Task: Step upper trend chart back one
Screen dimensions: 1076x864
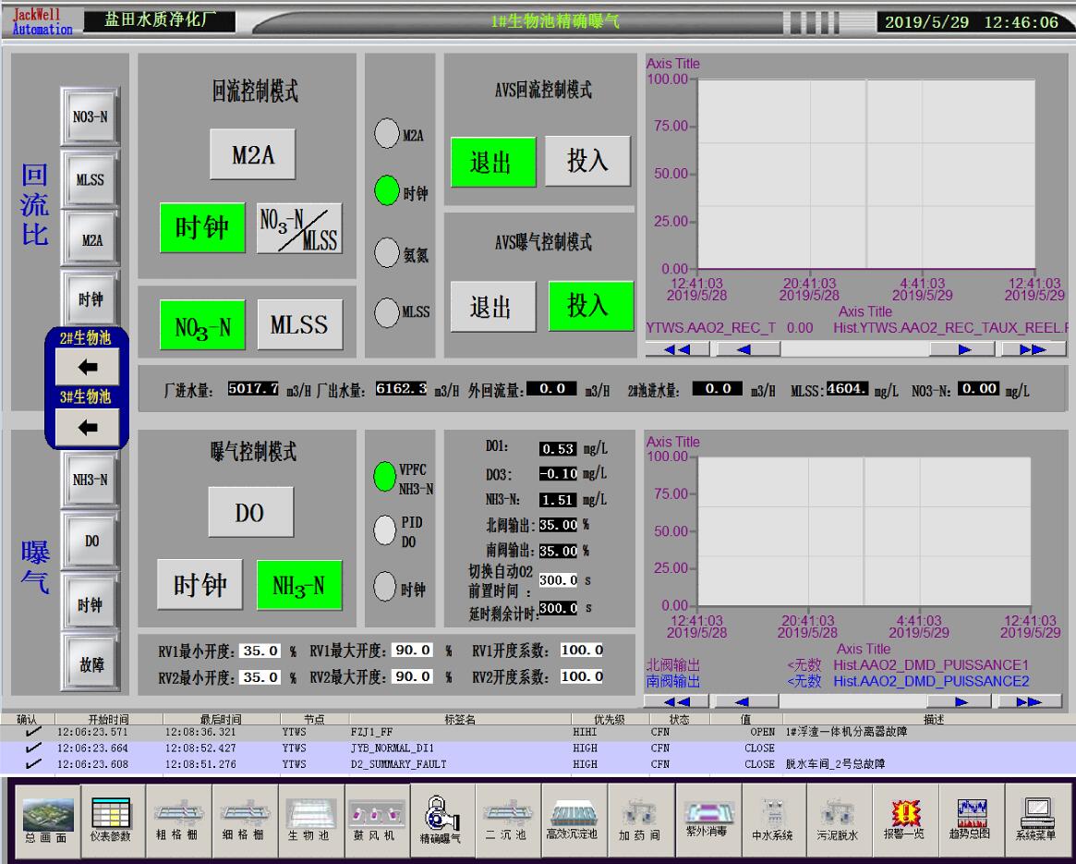Action: coord(748,349)
